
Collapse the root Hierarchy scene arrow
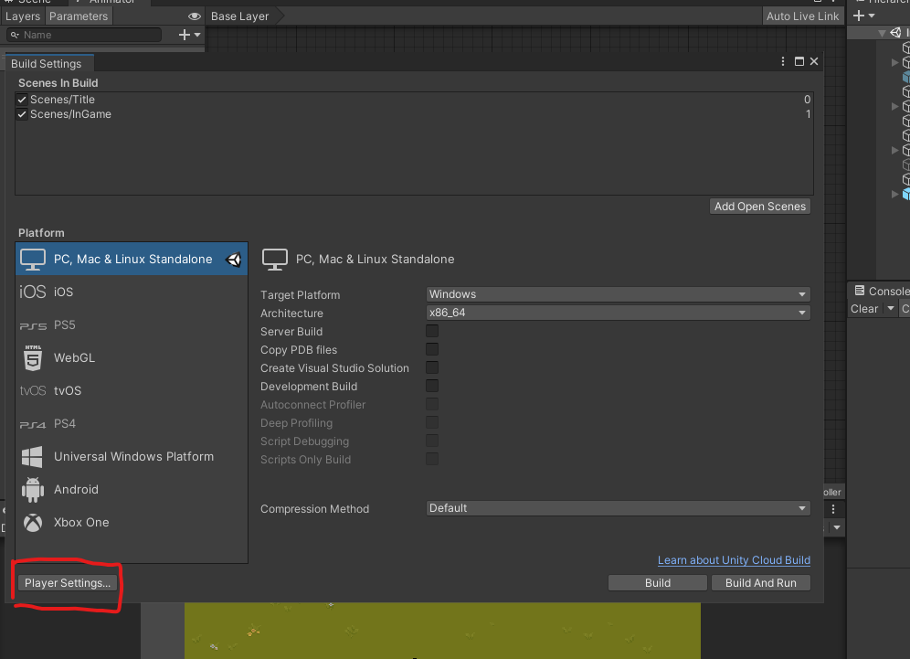pyautogui.click(x=882, y=33)
